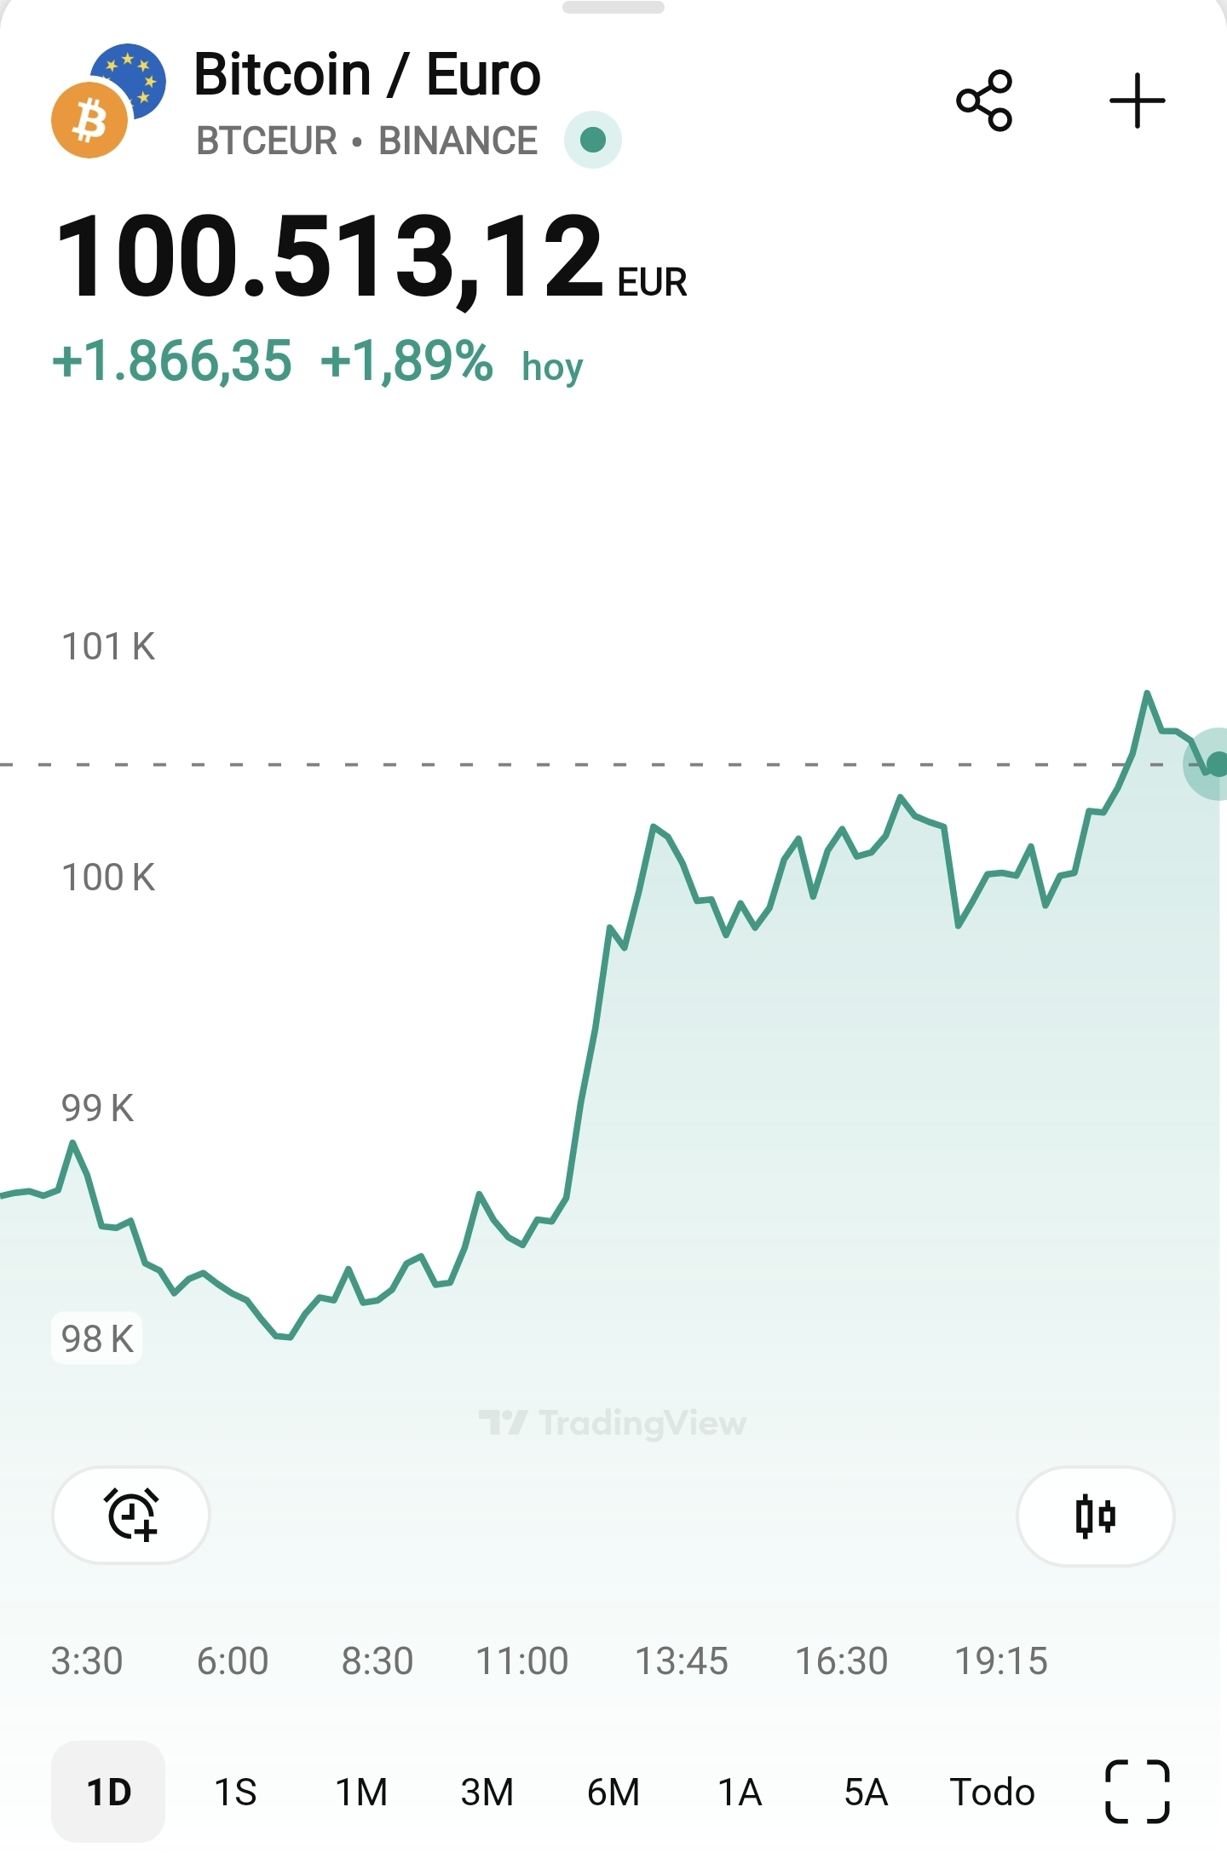Select the 5A time range

[866, 1792]
